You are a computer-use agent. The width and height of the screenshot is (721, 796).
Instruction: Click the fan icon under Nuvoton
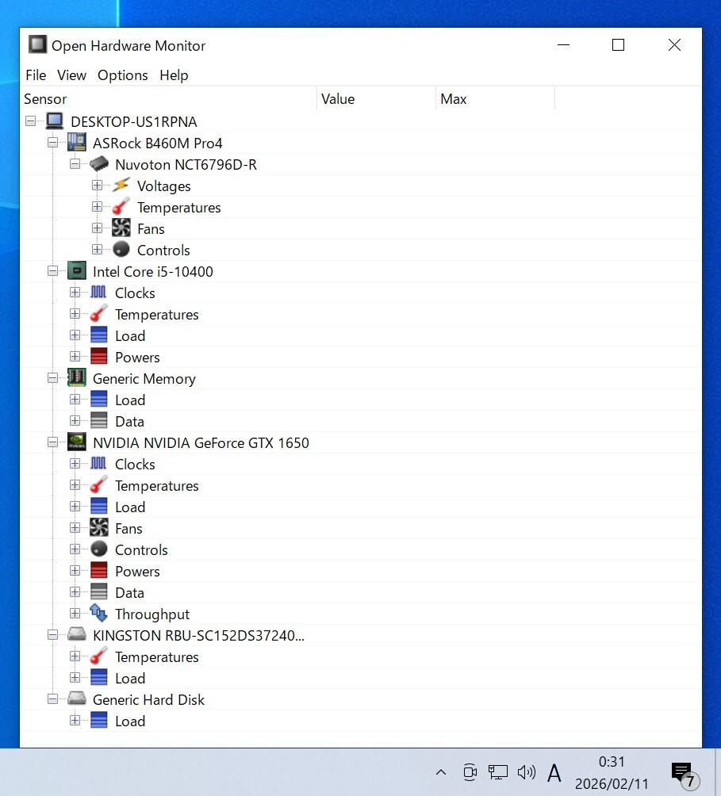tap(121, 228)
